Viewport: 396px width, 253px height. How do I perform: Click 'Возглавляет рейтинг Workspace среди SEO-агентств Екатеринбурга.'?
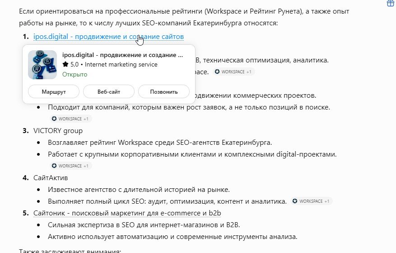click(160, 142)
